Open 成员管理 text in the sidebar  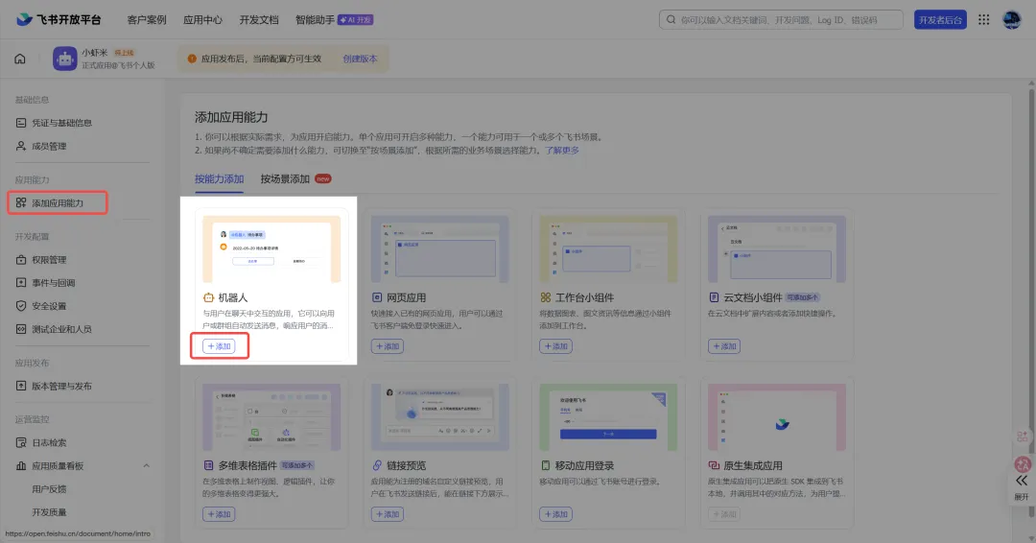pos(49,146)
